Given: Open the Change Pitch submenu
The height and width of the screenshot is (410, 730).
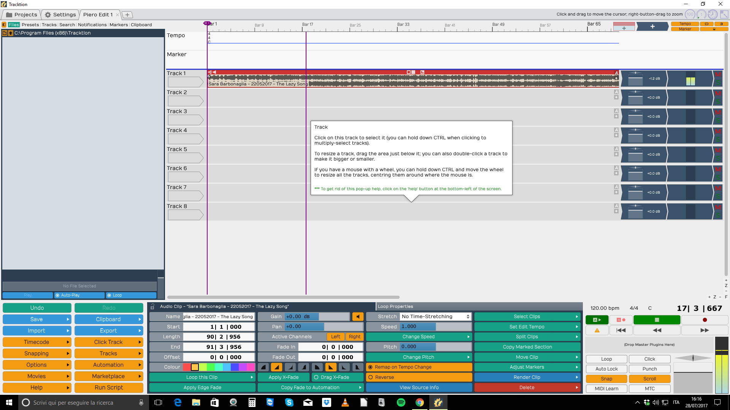Looking at the screenshot, I should pos(419,357).
